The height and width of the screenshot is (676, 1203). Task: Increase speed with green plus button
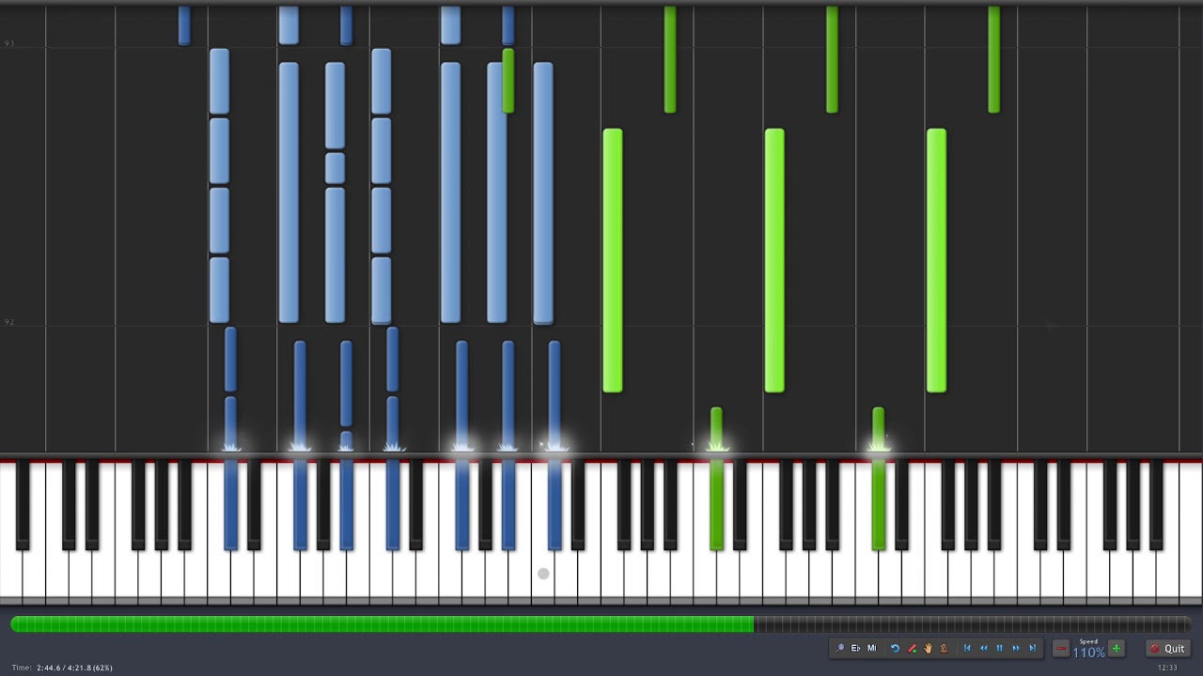click(x=1116, y=648)
